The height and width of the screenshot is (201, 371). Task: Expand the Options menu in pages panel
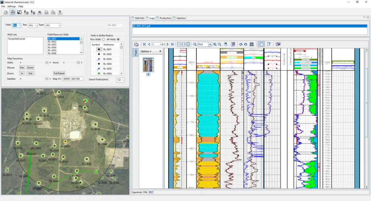tap(146, 51)
